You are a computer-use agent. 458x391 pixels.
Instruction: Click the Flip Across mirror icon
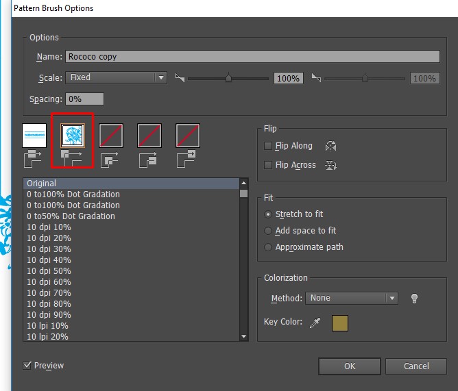(330, 165)
